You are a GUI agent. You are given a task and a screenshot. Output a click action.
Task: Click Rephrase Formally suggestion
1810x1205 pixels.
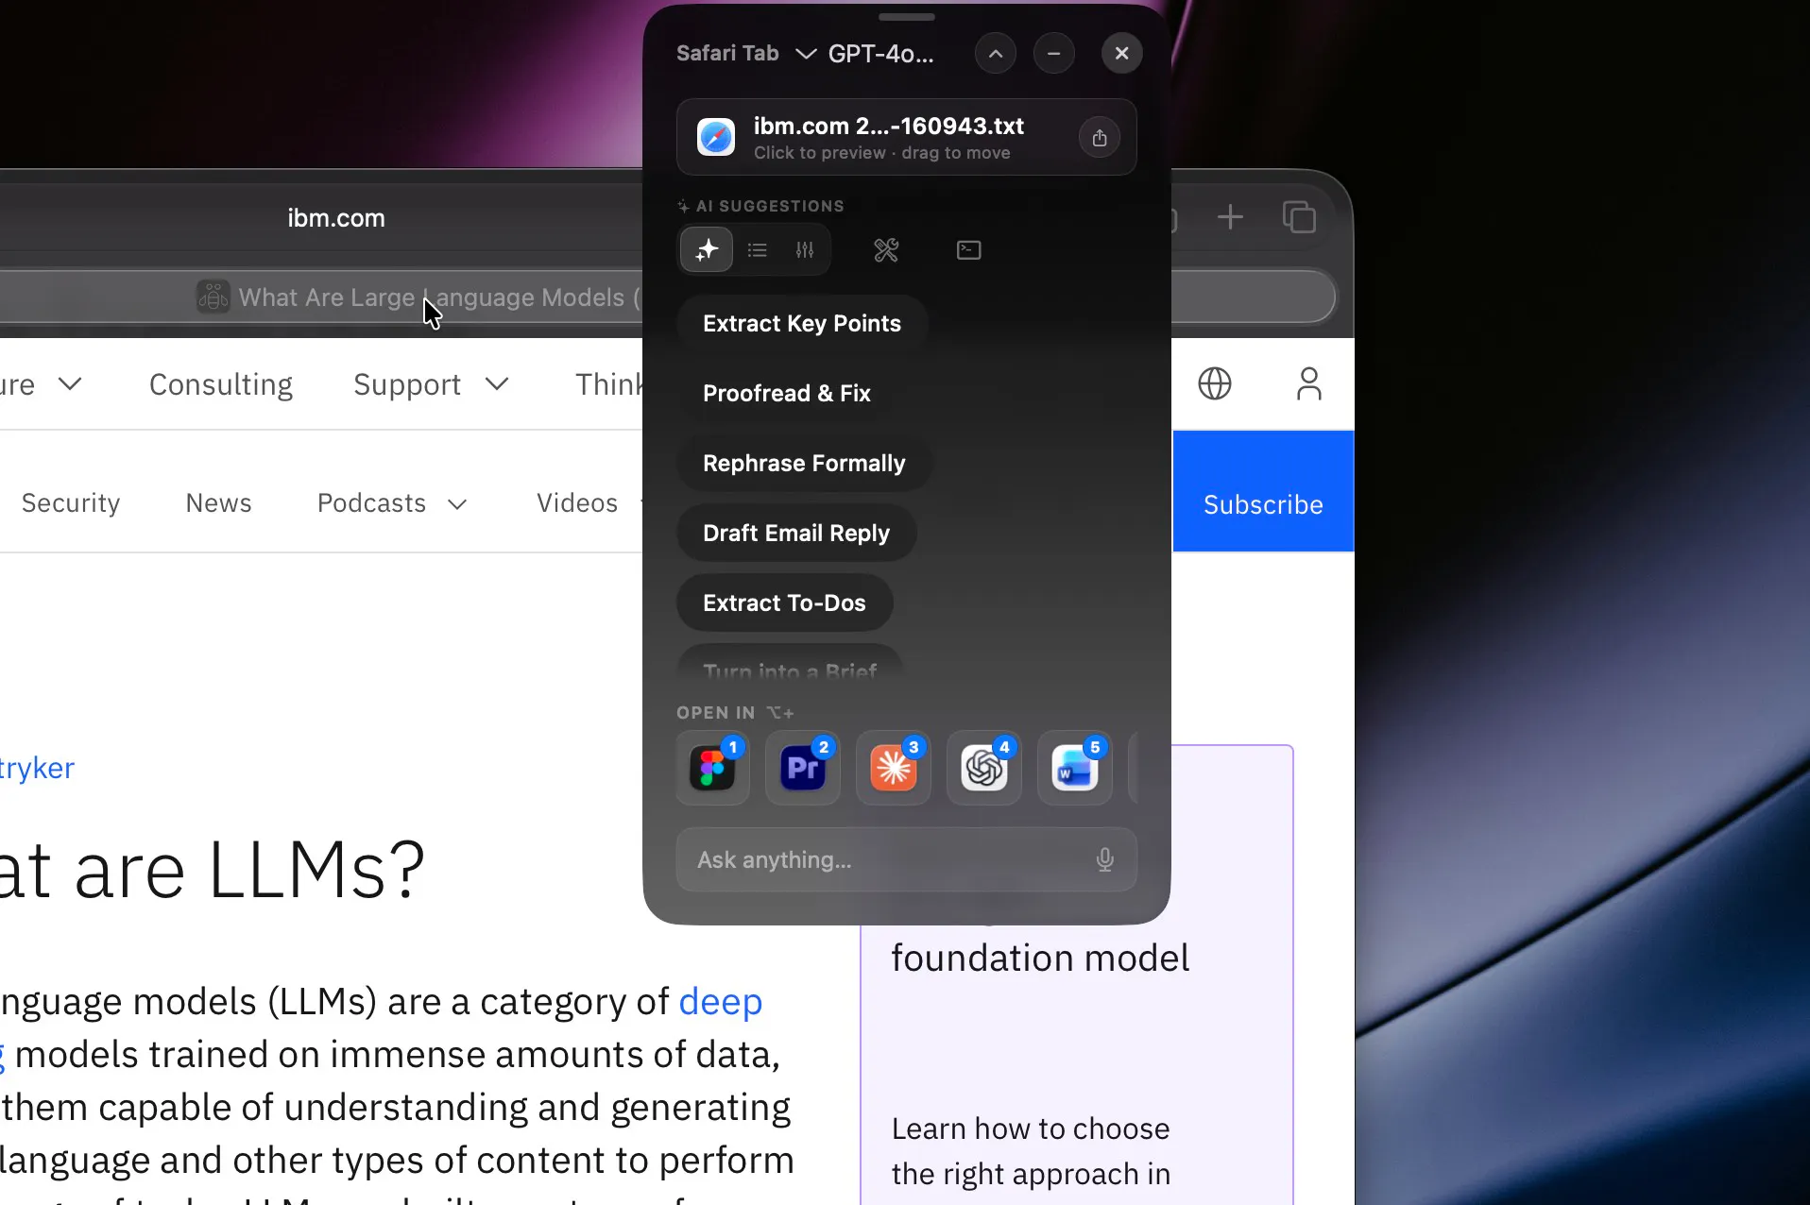(x=804, y=463)
